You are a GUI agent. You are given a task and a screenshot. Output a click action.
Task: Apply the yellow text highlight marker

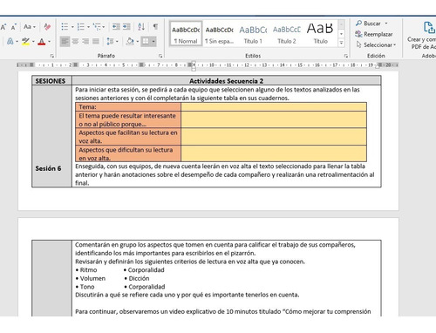tap(25, 41)
